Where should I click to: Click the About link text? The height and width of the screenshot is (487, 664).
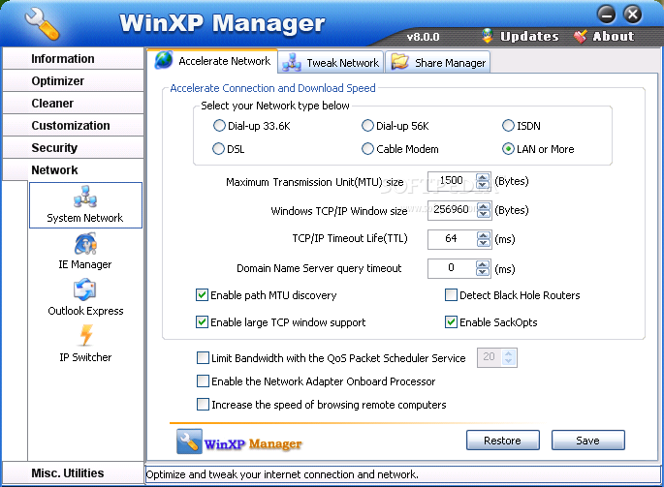tap(614, 37)
